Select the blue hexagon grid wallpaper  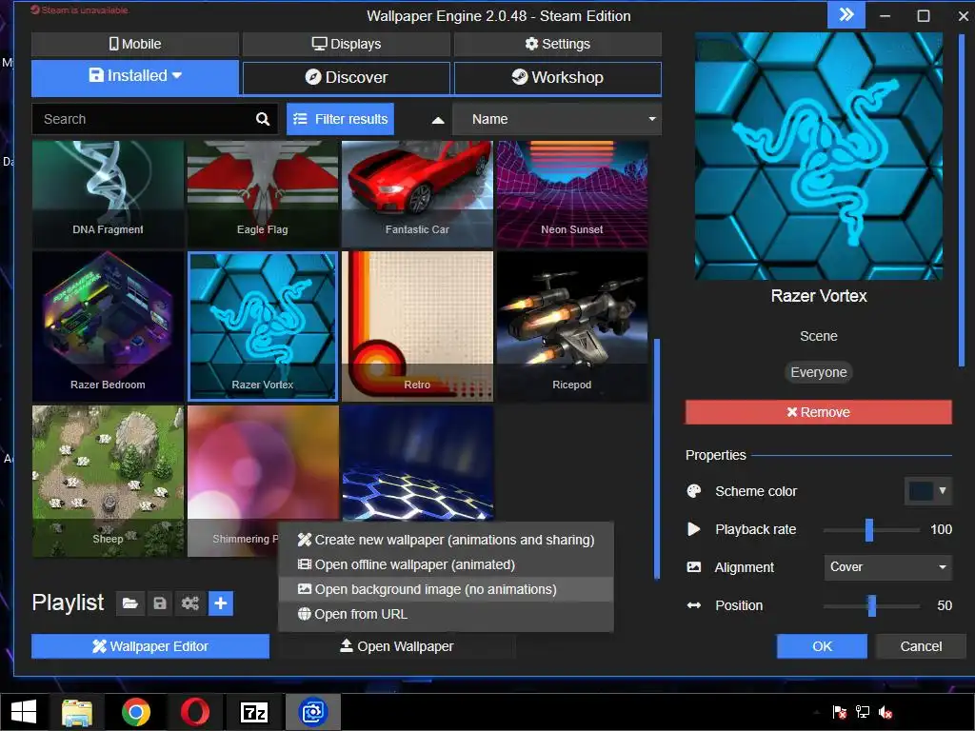417,464
